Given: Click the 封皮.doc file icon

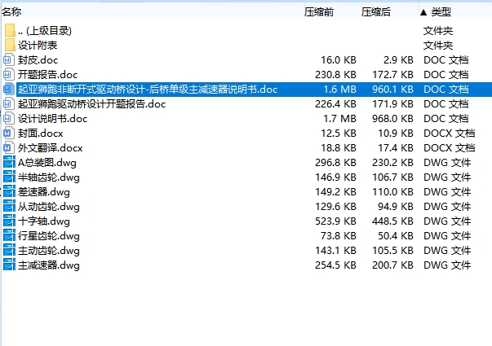Looking at the screenshot, I should click(x=9, y=59).
